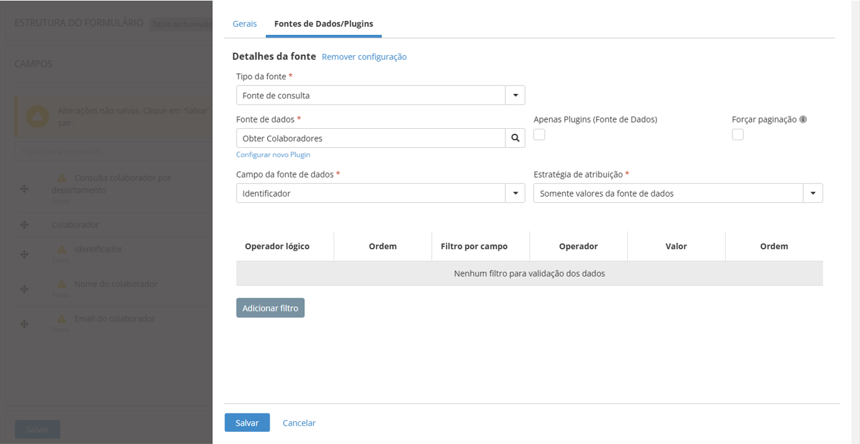This screenshot has width=860, height=444.
Task: Switch to the Gerais tab
Action: click(x=245, y=23)
